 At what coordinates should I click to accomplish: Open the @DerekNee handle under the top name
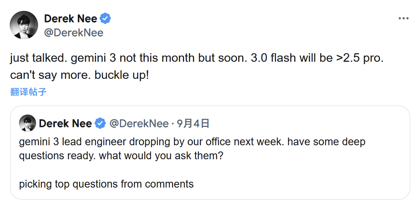[74, 33]
